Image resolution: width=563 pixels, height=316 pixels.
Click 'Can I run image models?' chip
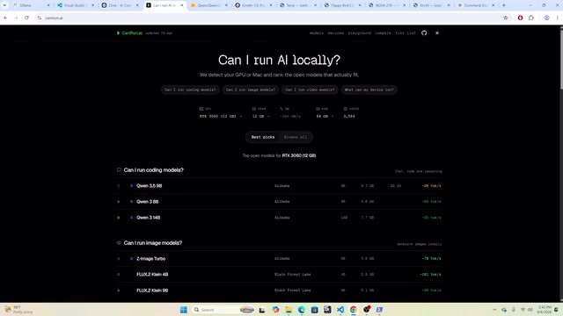tap(250, 90)
